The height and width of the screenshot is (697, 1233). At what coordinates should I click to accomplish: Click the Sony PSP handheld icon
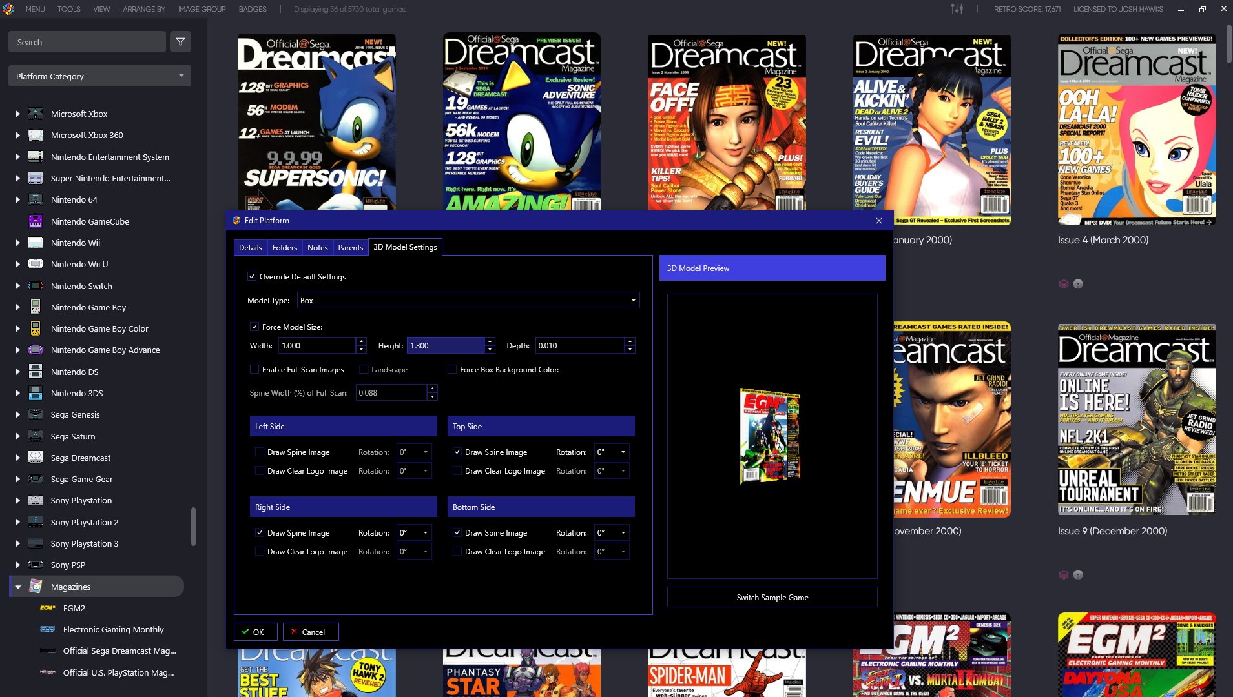(36, 565)
